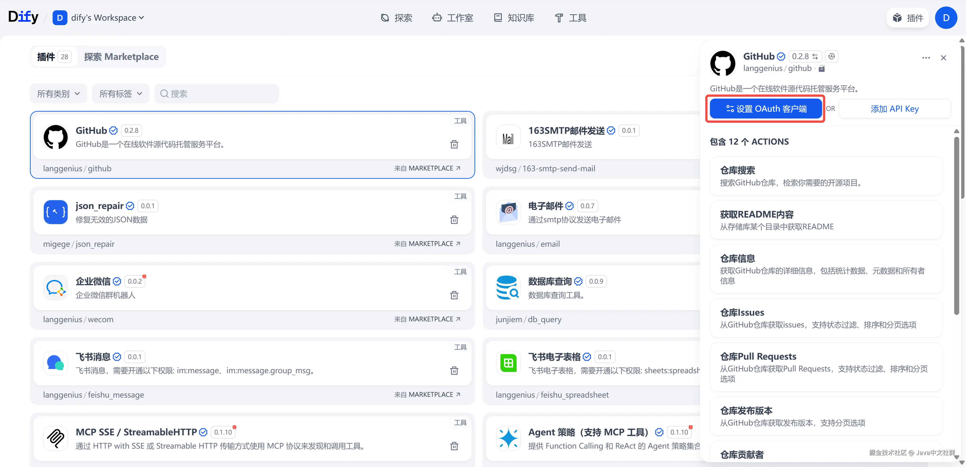
Task: Click the user avatar D in top-right
Action: coord(946,18)
